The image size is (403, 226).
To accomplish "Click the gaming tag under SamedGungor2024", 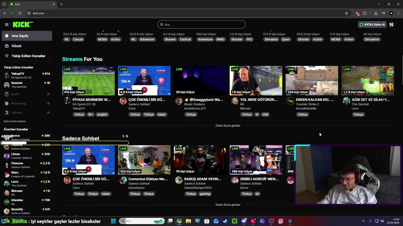I will (x=205, y=194).
